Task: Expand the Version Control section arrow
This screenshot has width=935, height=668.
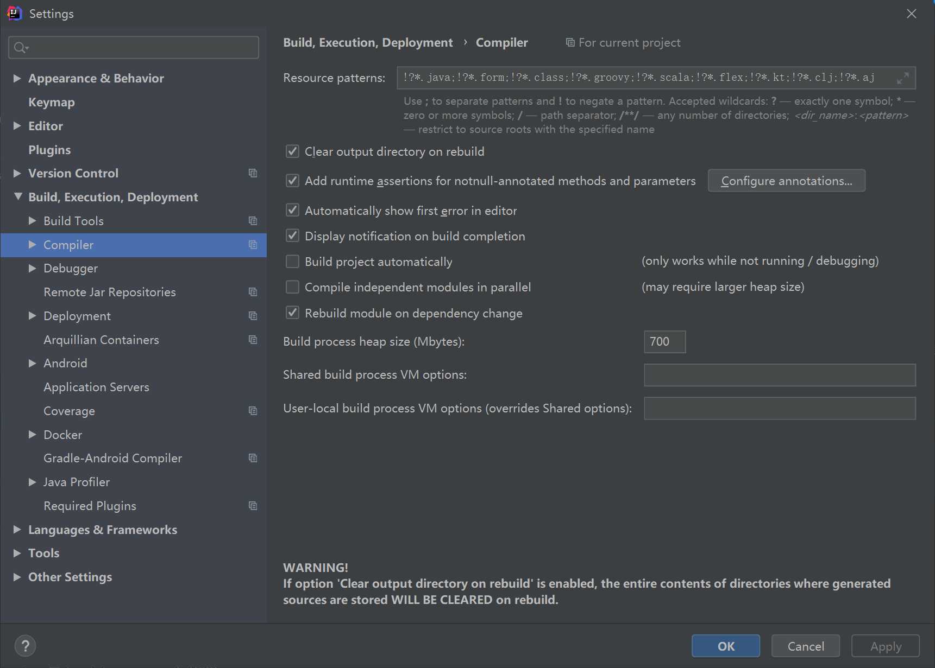Action: (17, 173)
